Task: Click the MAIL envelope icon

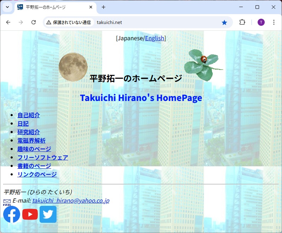Action: (x=7, y=202)
